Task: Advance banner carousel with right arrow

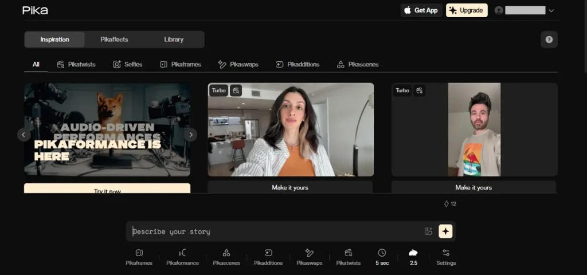Action: click(x=190, y=135)
